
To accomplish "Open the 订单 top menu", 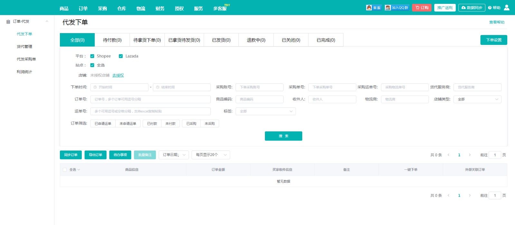I will point(83,8).
